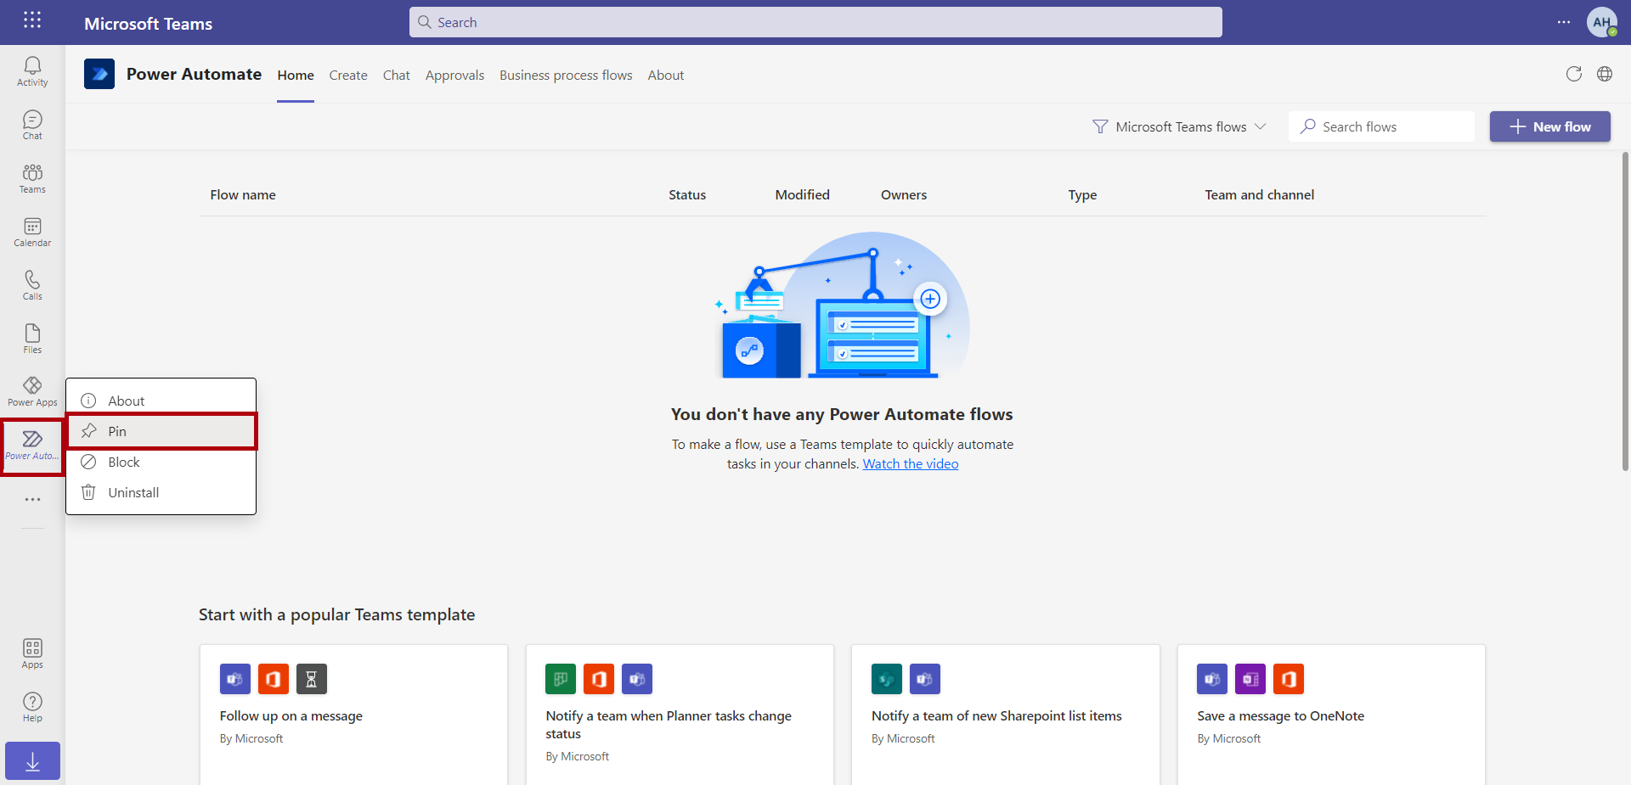The image size is (1631, 785).
Task: Open the Save a message to OneNote template
Action: 1331,715
